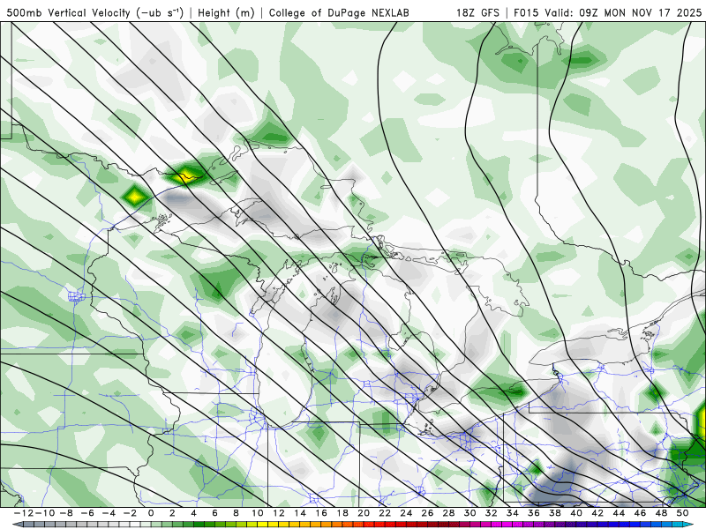Click the 'Valid: 09Z MON NOV 17 2025' text
Viewport: 706px width, 529px height.
point(623,12)
